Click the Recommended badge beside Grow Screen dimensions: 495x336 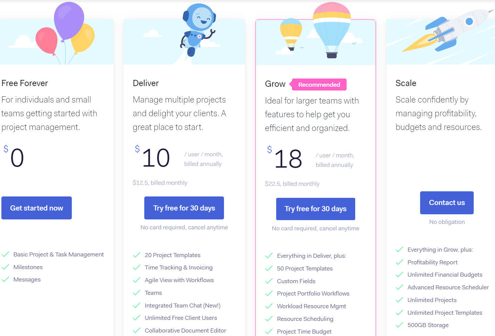tap(319, 84)
